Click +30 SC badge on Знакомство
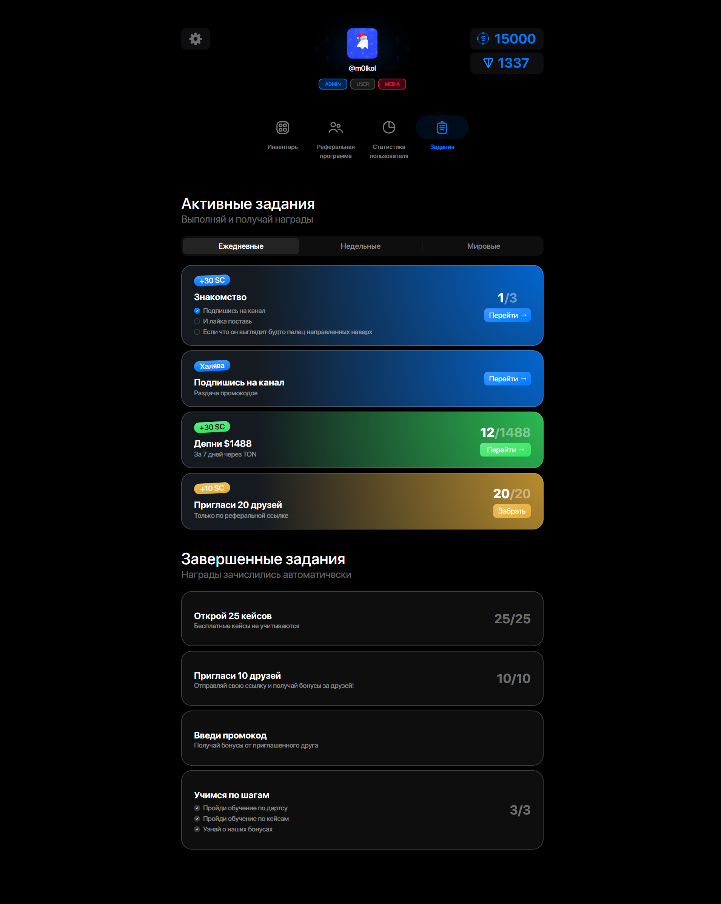The width and height of the screenshot is (721, 904). click(x=212, y=280)
